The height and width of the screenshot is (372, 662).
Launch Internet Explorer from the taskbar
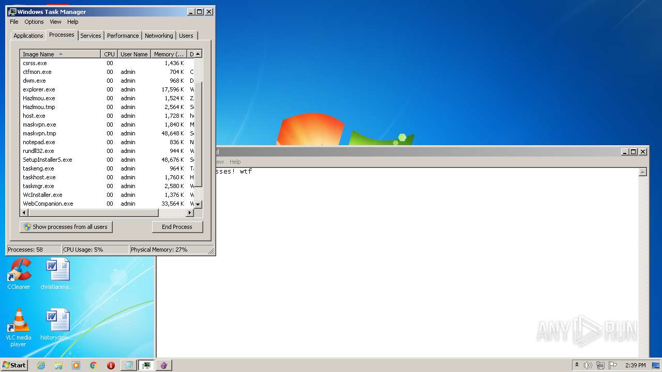tap(41, 365)
